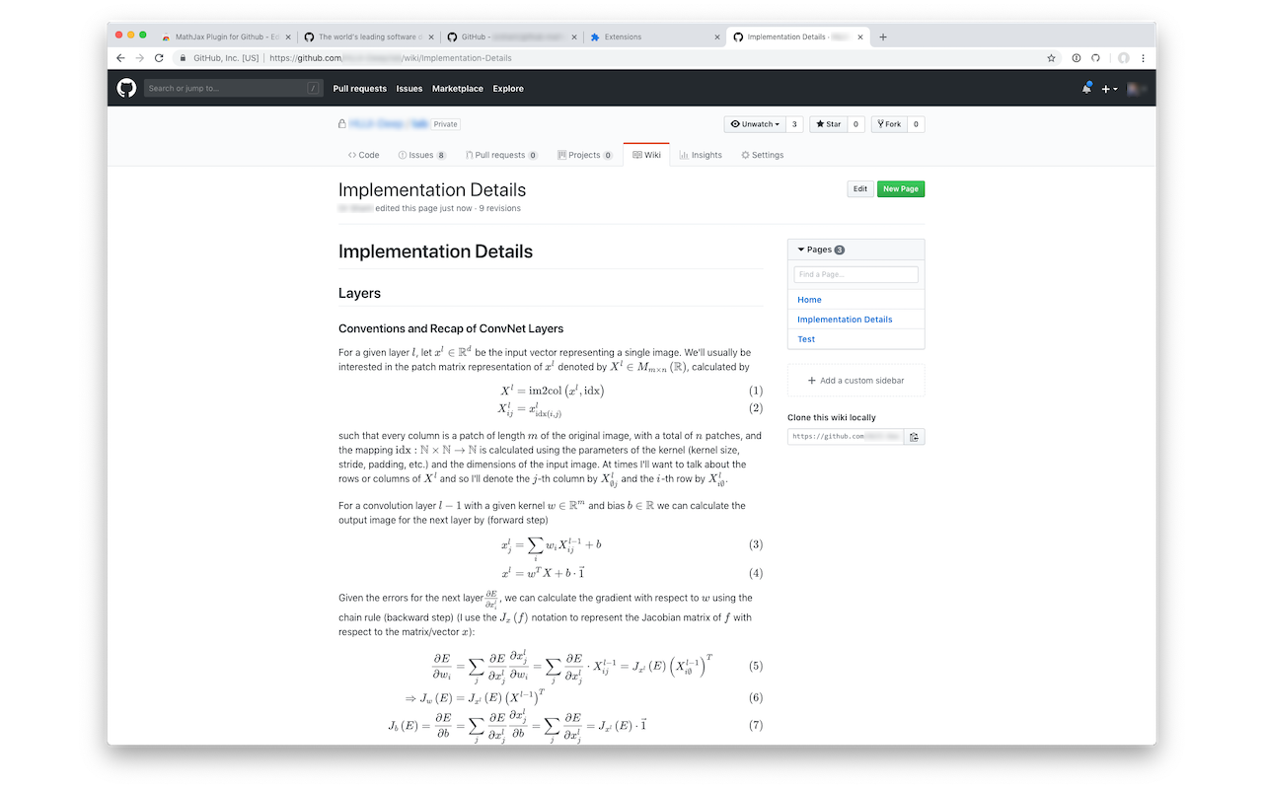Click the slash shortcut key in the search box
The width and height of the screenshot is (1263, 789).
[313, 88]
